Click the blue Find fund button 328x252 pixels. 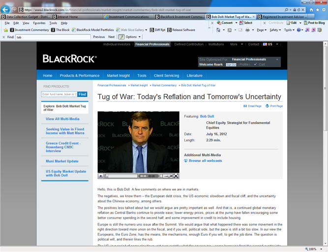pyautogui.click(x=82, y=94)
